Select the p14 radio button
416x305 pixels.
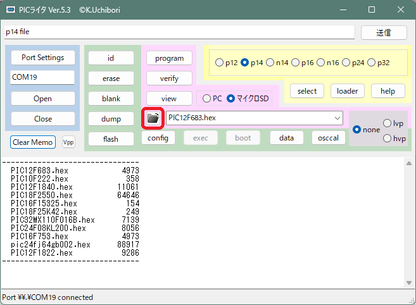(245, 63)
